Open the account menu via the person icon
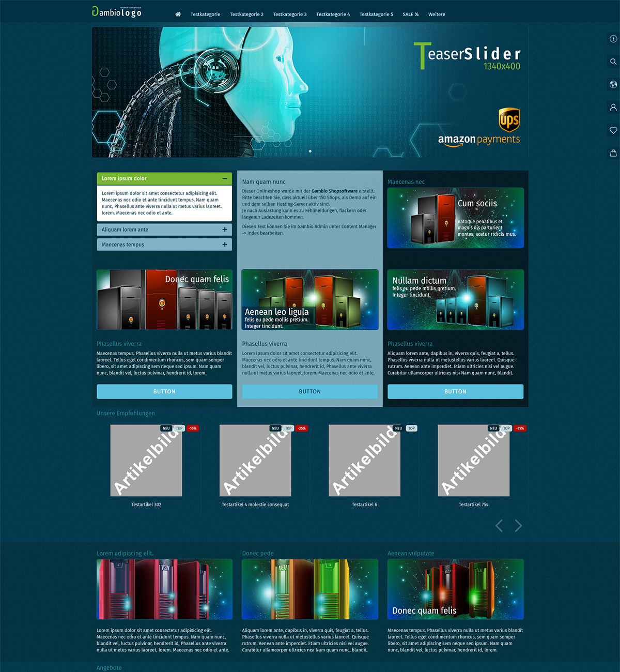620x672 pixels. (613, 107)
